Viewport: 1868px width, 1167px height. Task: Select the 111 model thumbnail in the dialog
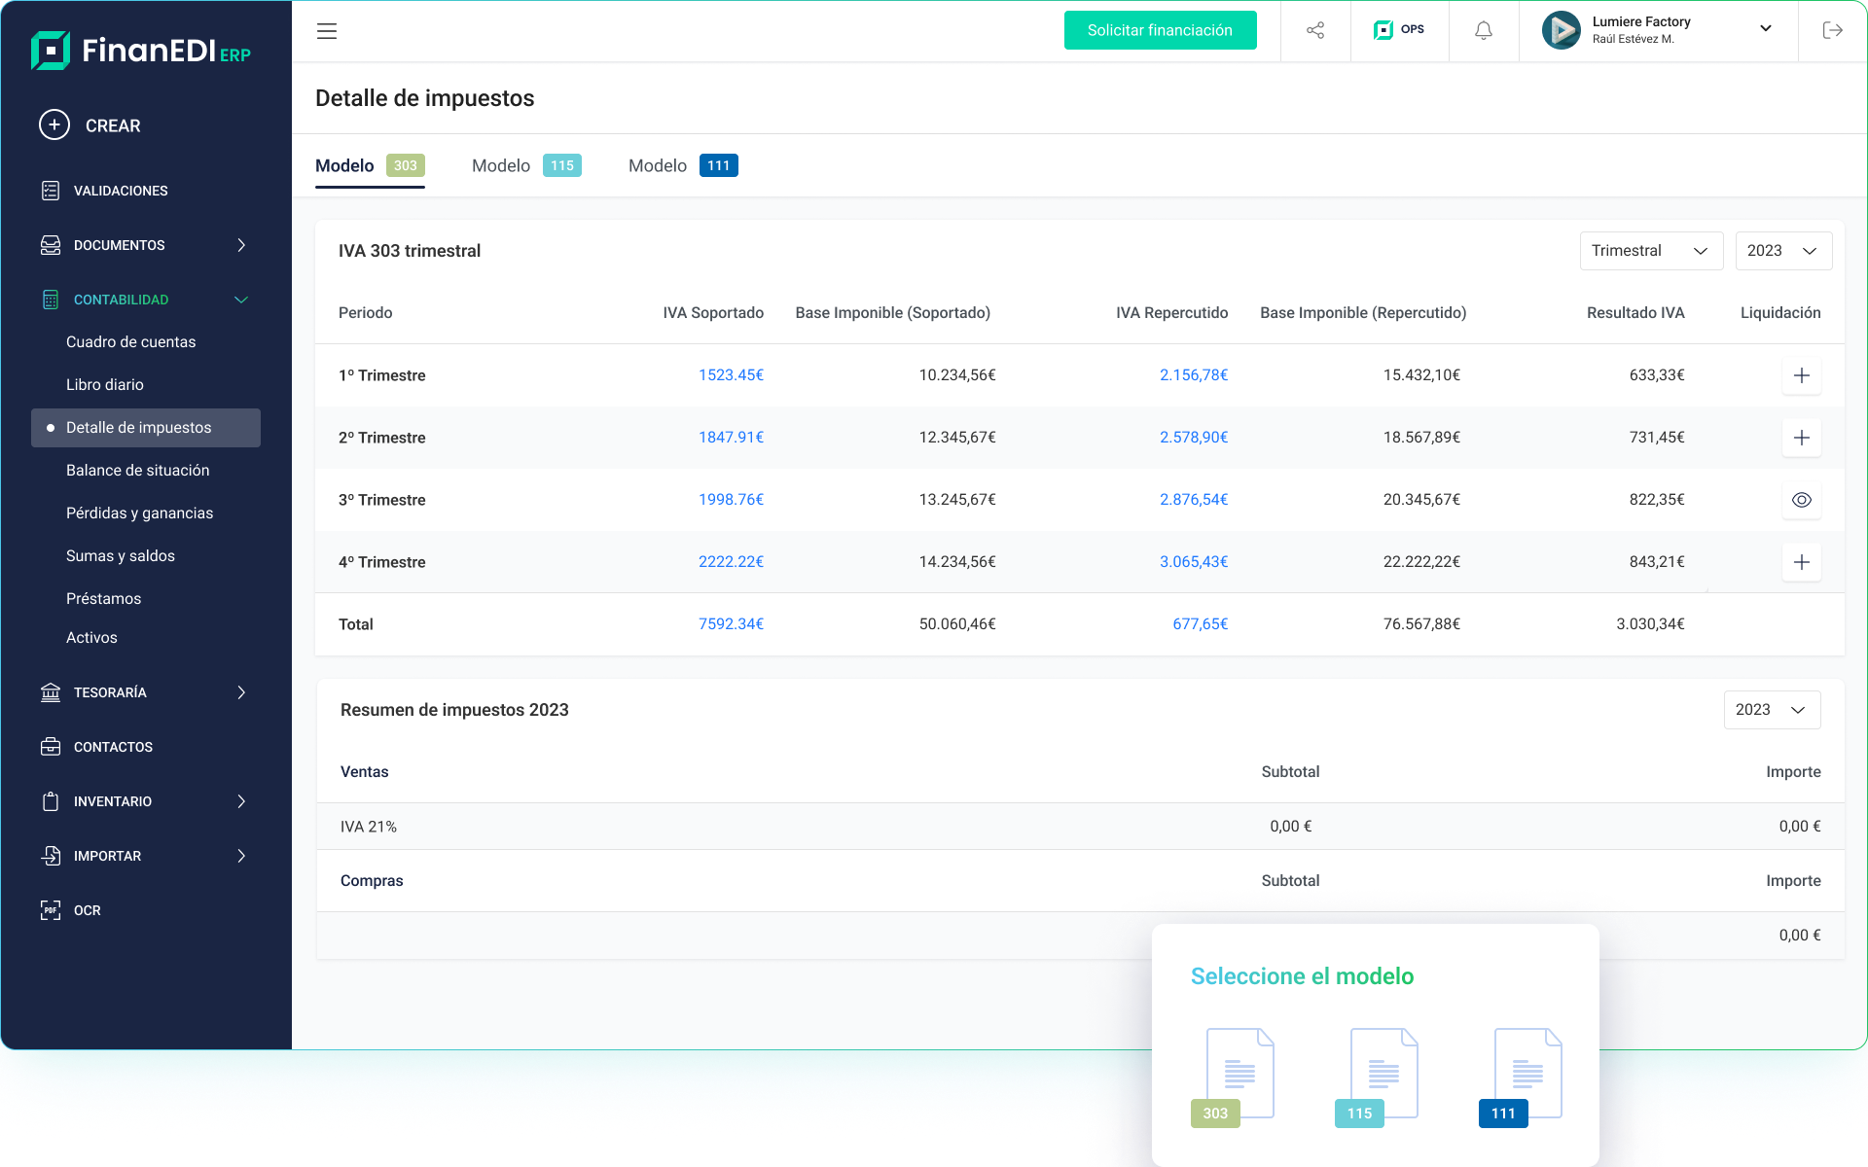1526,1072
